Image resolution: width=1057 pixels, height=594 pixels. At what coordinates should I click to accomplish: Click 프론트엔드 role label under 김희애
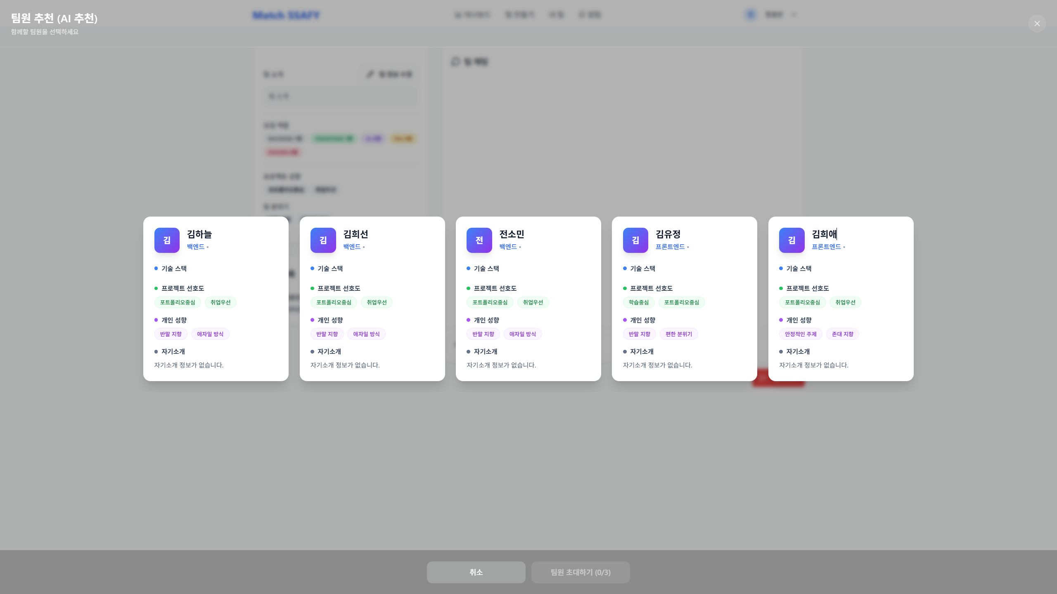826,247
